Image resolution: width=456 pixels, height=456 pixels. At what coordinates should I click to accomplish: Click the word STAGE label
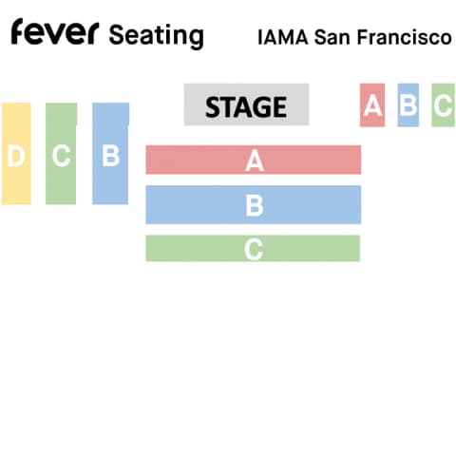pyautogui.click(x=246, y=107)
